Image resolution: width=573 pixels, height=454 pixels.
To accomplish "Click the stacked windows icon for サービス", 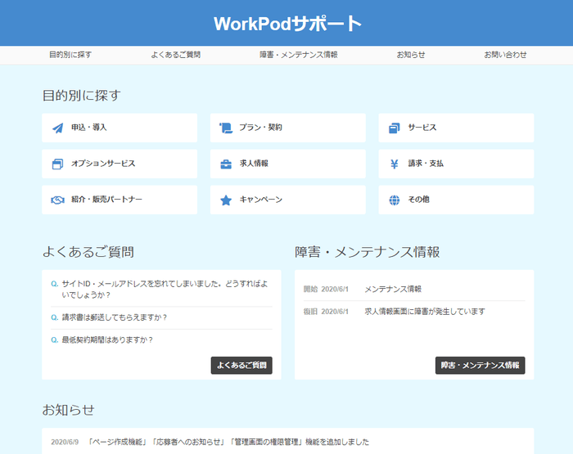I will (395, 128).
